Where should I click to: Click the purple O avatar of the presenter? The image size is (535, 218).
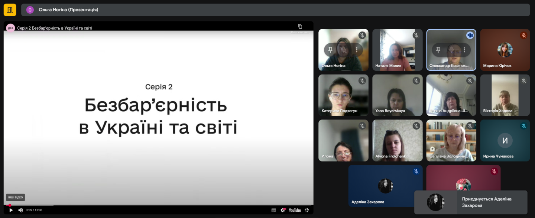(30, 10)
